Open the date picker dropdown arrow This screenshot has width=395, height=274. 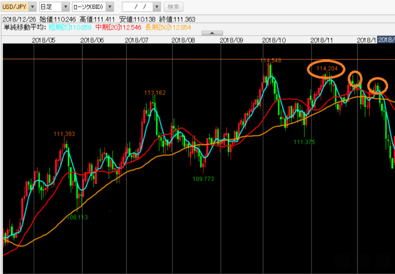tap(156, 7)
